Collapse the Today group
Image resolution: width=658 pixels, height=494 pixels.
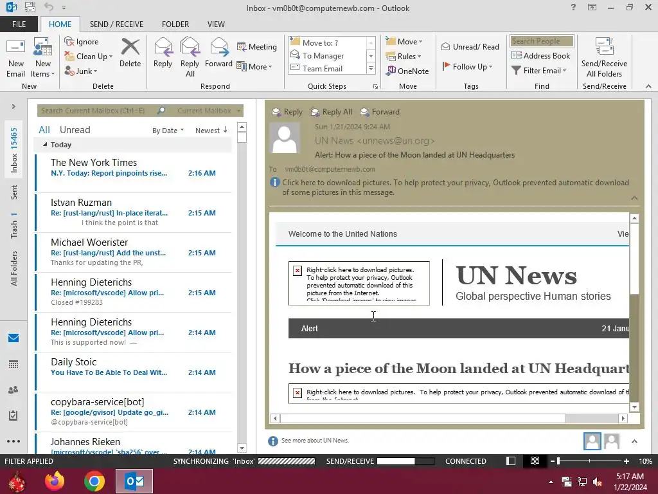[x=45, y=145]
